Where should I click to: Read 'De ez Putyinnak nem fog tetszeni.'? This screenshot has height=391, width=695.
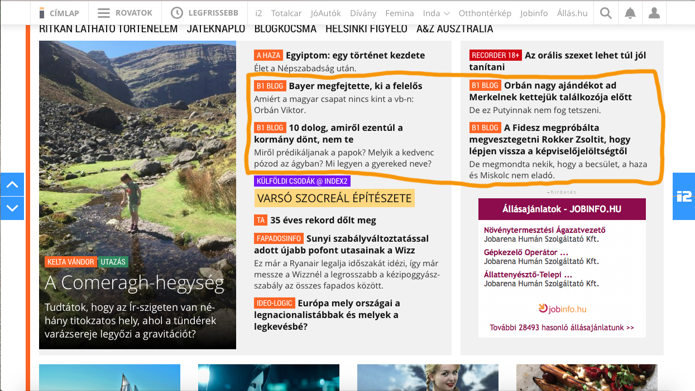click(535, 110)
